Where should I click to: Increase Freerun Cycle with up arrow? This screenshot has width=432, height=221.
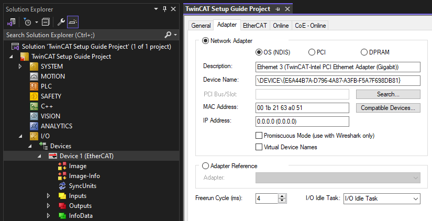point(282,196)
